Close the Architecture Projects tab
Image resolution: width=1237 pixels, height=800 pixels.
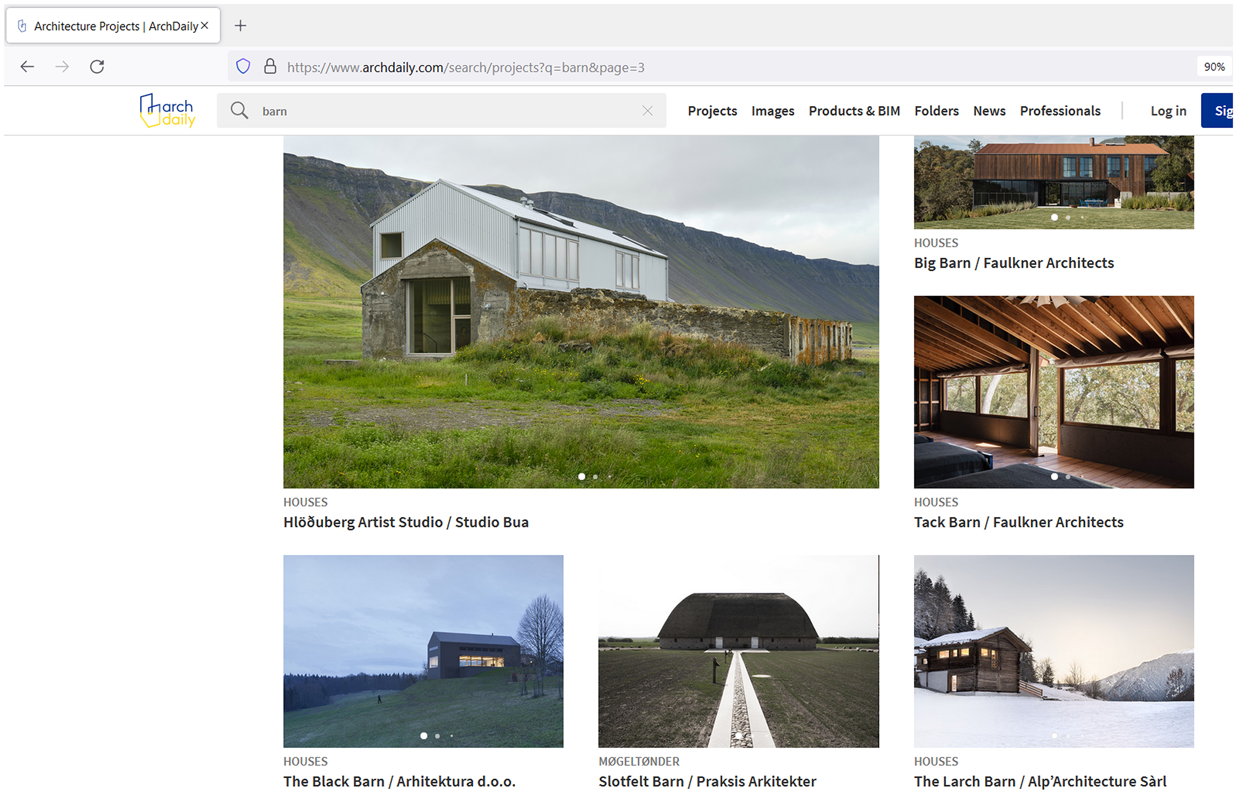click(205, 25)
